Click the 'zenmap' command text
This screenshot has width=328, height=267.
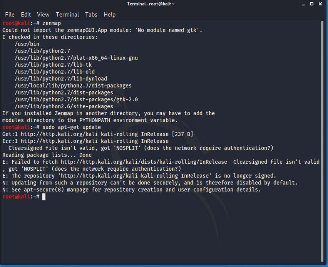click(52, 23)
